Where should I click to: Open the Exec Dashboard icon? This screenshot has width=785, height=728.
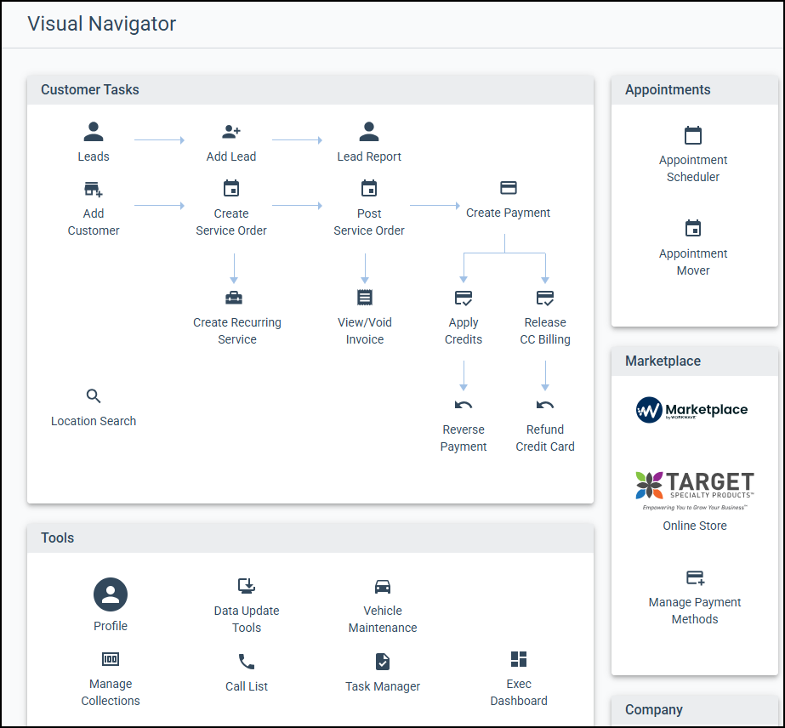coord(519,659)
